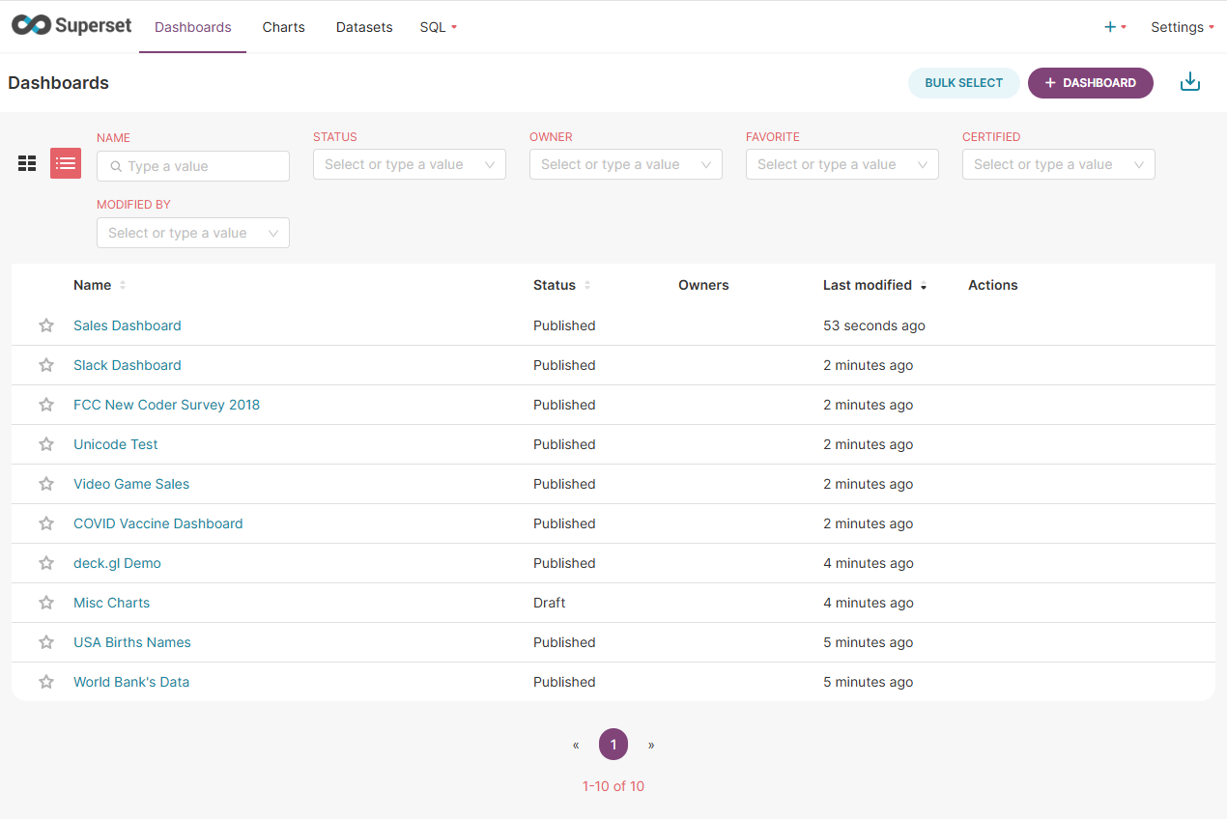Expand the SQL menu

[x=439, y=27]
